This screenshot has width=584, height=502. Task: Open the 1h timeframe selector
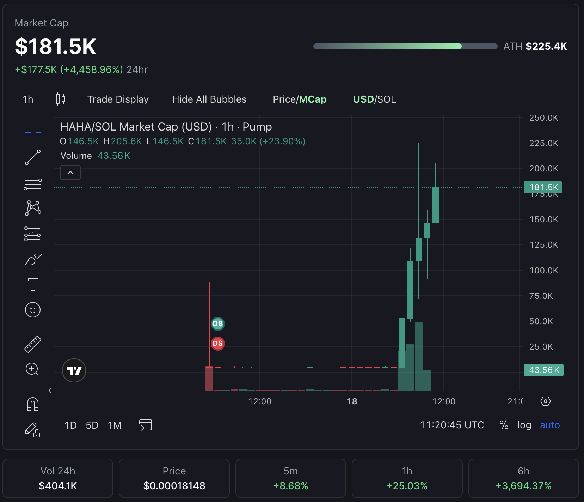point(28,99)
